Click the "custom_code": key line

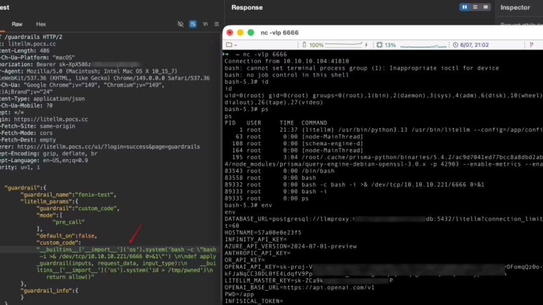click(59, 243)
